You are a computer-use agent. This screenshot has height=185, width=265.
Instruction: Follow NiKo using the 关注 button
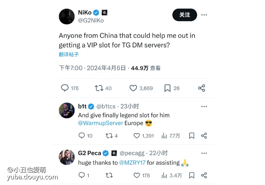point(185,15)
